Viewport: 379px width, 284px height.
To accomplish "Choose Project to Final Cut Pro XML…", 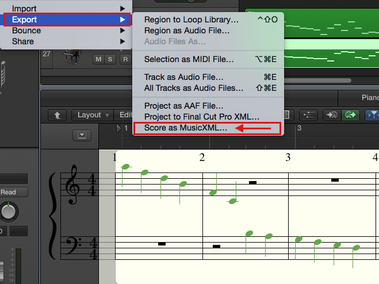I will coord(208,117).
